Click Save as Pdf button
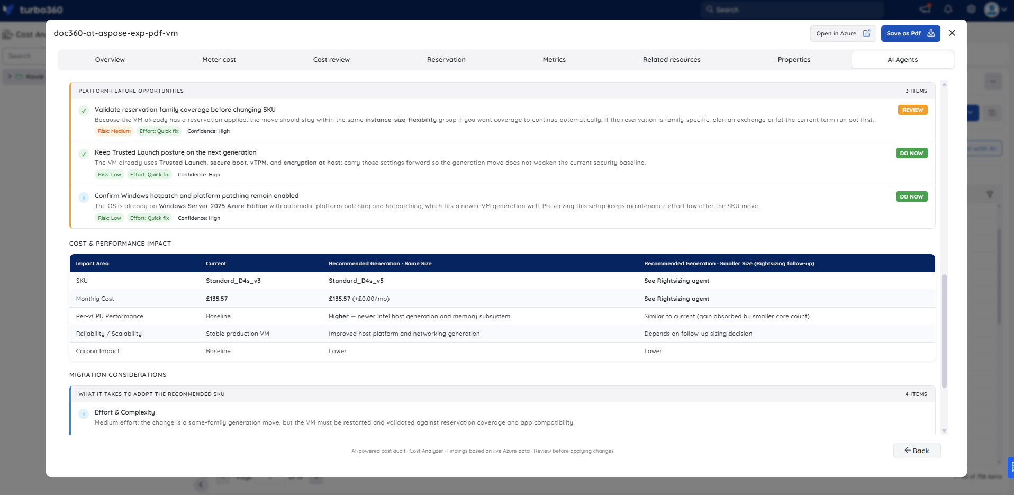The height and width of the screenshot is (495, 1014). click(910, 33)
